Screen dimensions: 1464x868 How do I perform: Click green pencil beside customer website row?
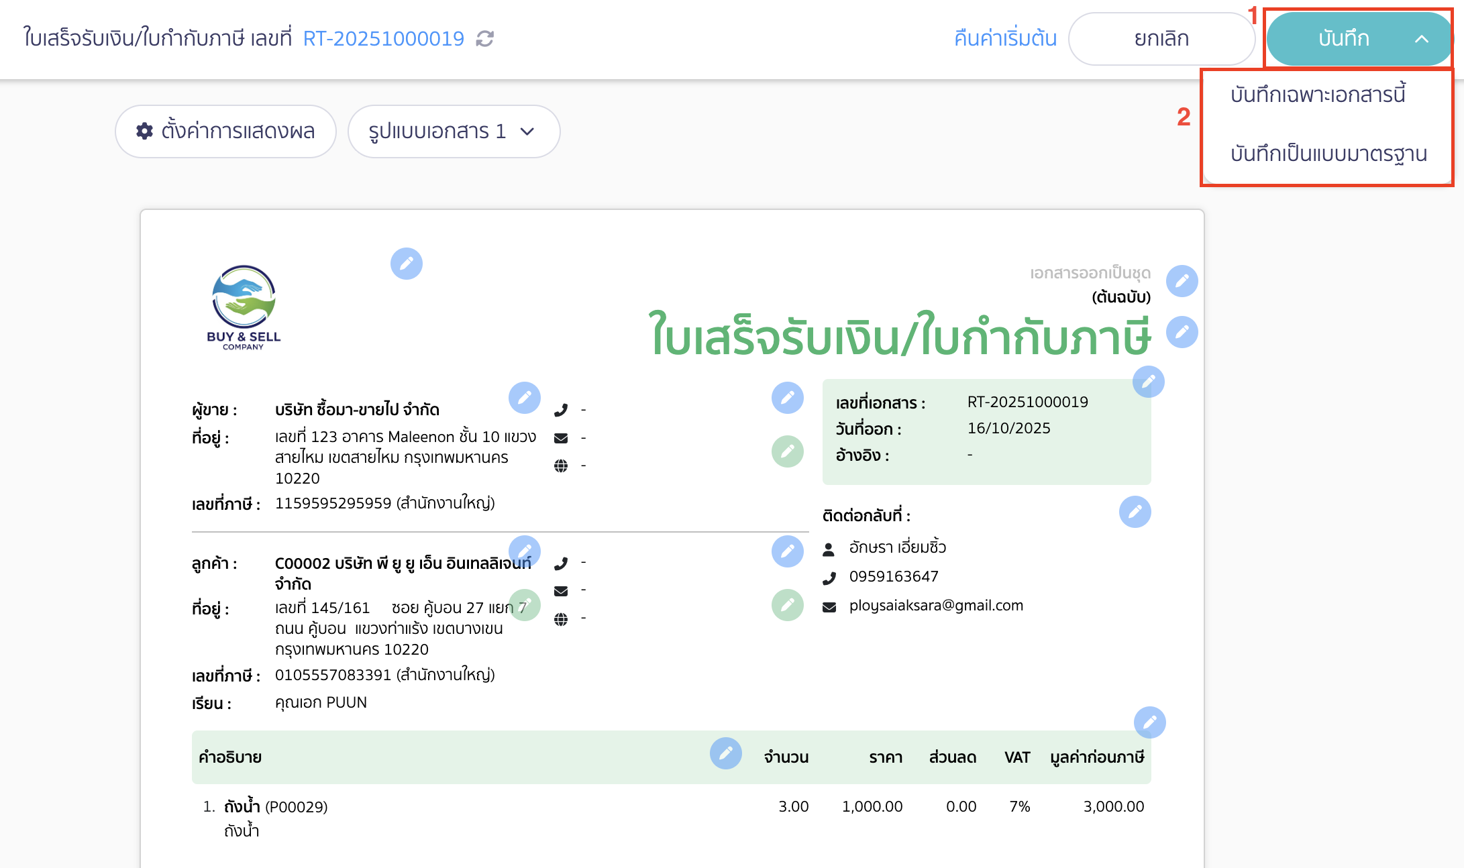(787, 605)
